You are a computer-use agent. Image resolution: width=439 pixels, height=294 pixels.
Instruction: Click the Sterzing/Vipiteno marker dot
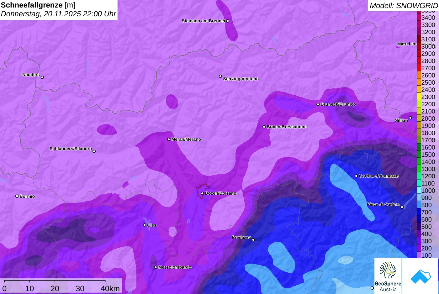220,76
